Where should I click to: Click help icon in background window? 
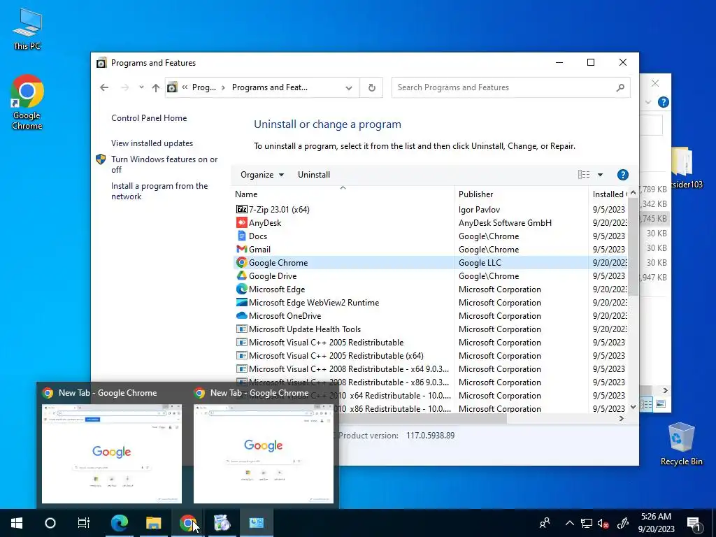[x=663, y=102]
